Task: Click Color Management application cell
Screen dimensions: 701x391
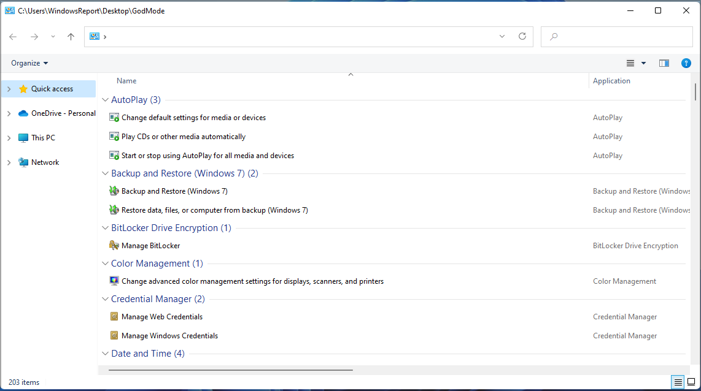Action: [x=624, y=282]
